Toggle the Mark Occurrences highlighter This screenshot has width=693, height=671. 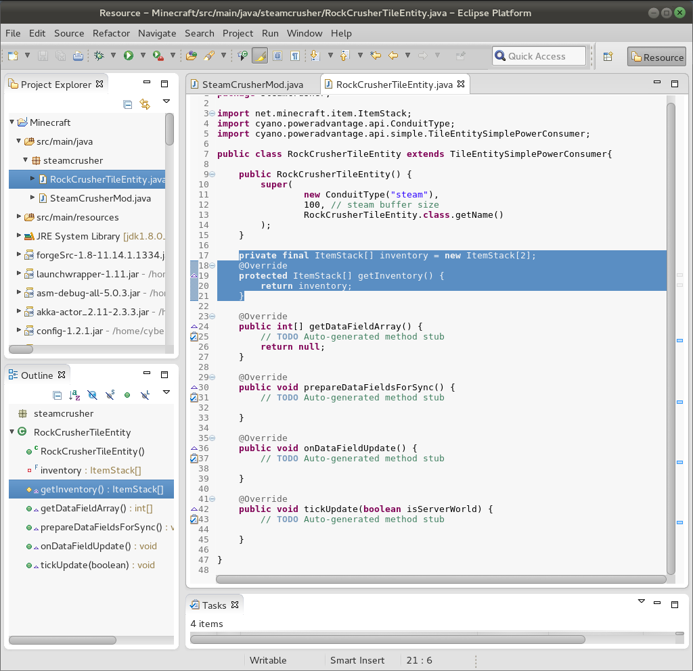259,55
